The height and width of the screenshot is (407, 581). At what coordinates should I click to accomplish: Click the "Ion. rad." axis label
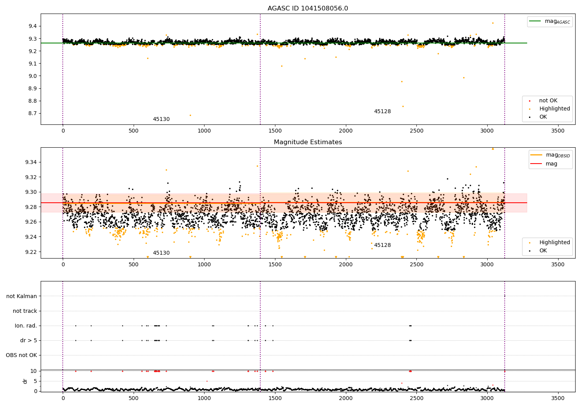(26, 326)
